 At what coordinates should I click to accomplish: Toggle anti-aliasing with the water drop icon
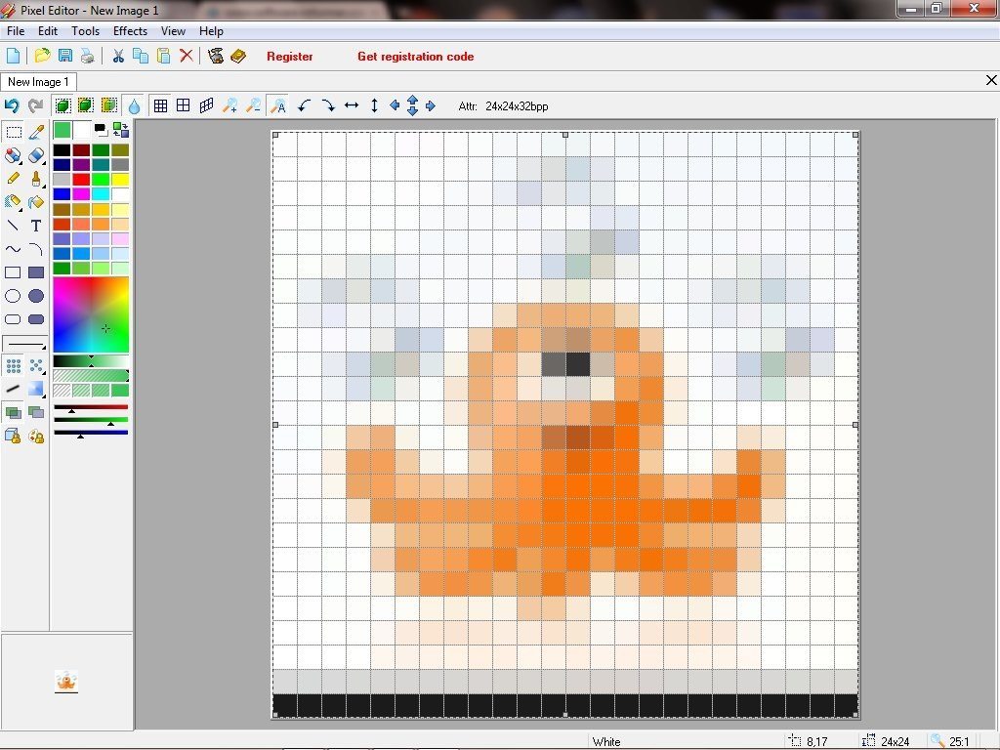[134, 105]
